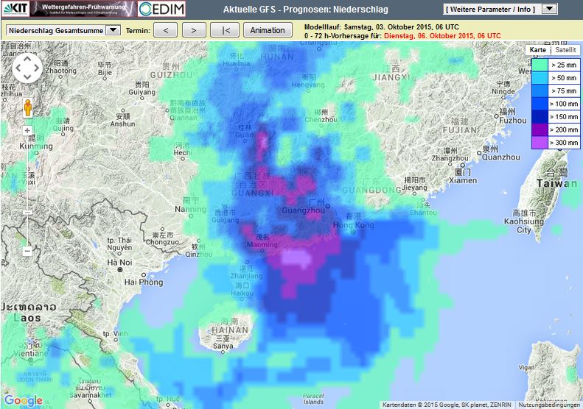
Task: Zoom out on the map with minus
Action: tap(27, 251)
